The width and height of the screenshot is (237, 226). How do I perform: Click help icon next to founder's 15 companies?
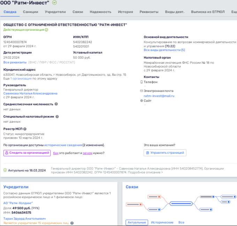(x=72, y=223)
